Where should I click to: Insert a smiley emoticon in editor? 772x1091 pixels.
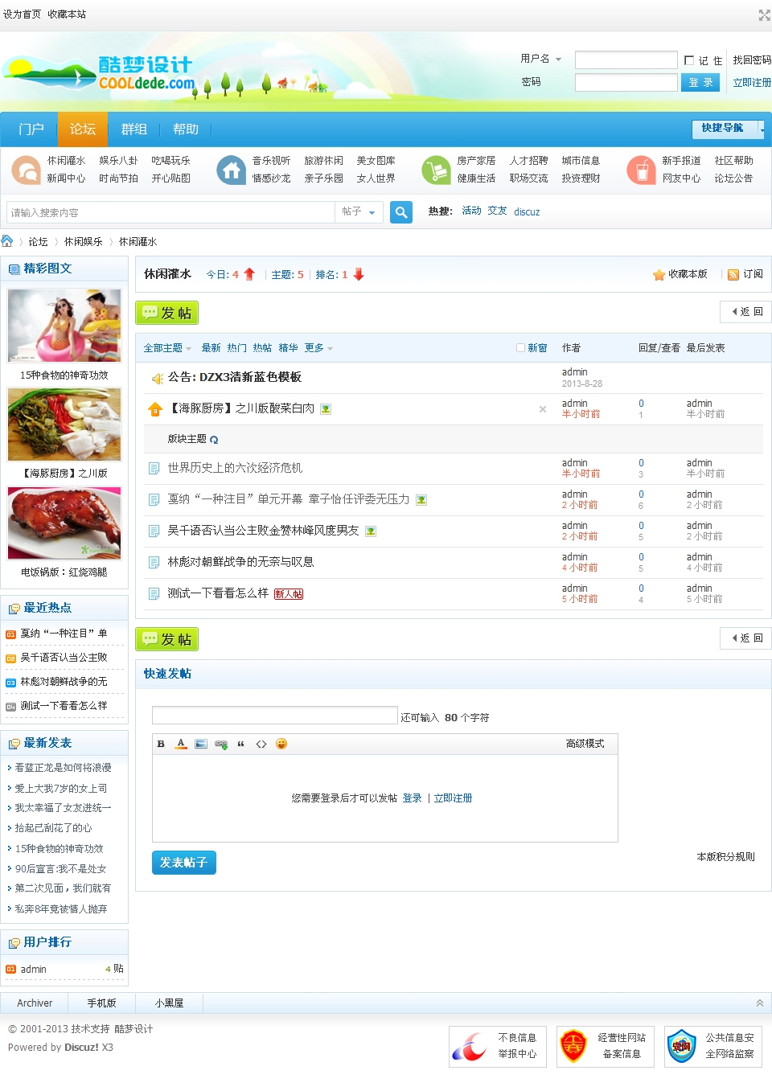(x=281, y=744)
